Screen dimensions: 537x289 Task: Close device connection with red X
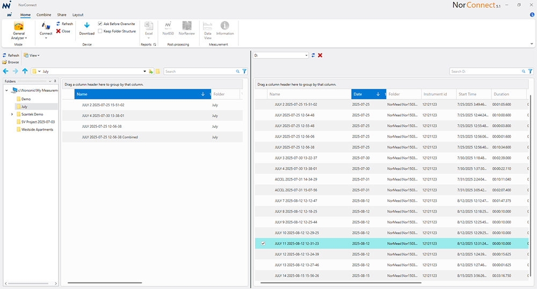pos(63,31)
